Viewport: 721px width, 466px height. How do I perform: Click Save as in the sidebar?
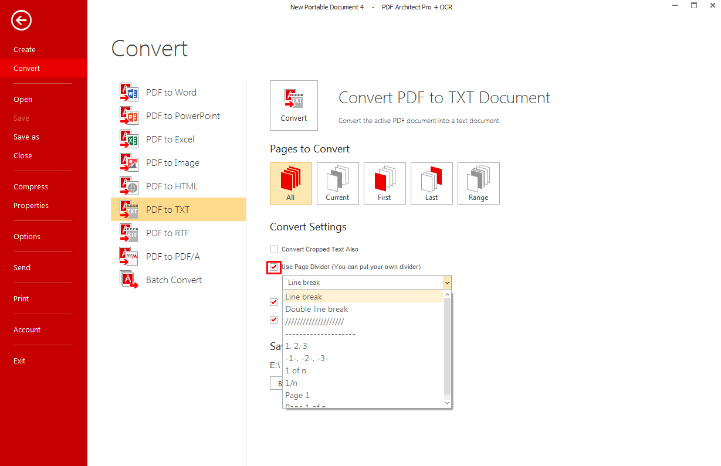click(26, 137)
